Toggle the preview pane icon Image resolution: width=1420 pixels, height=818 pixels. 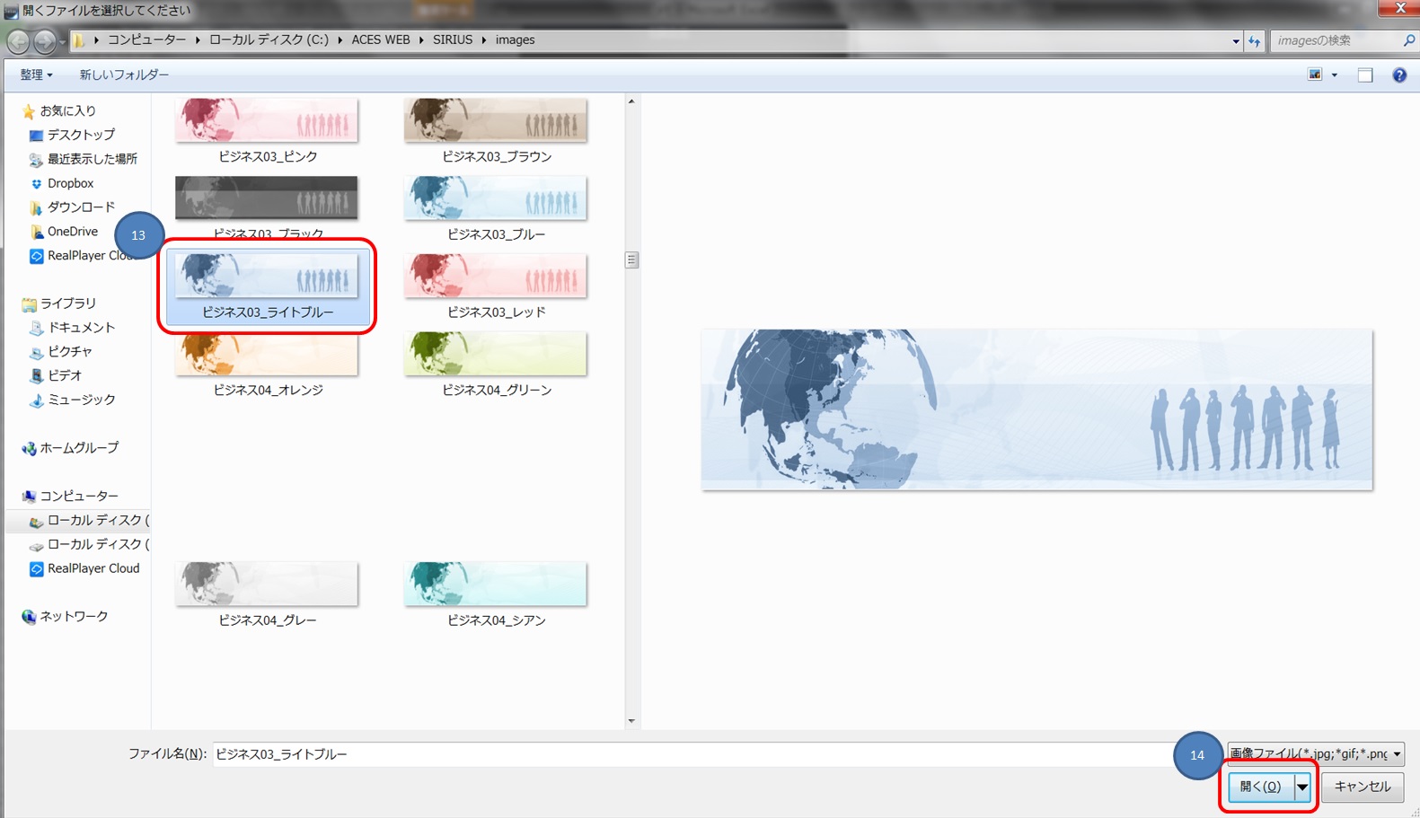point(1365,75)
